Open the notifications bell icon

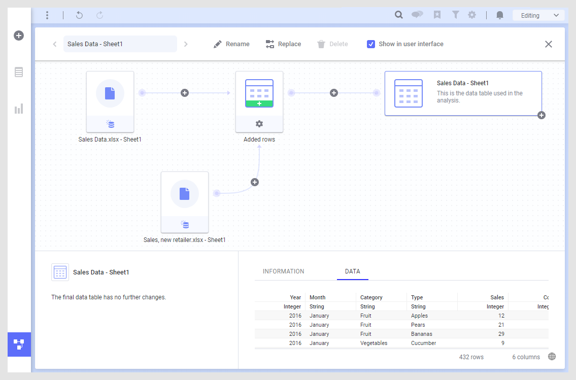click(500, 15)
